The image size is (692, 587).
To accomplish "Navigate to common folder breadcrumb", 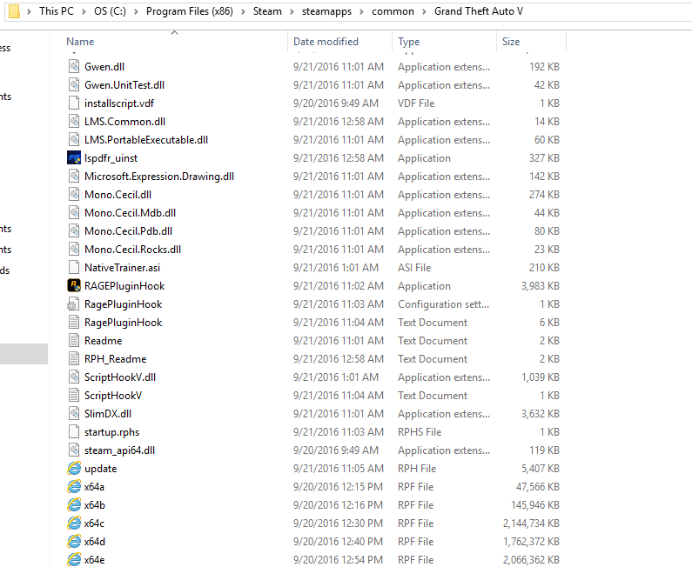I will coord(393,11).
